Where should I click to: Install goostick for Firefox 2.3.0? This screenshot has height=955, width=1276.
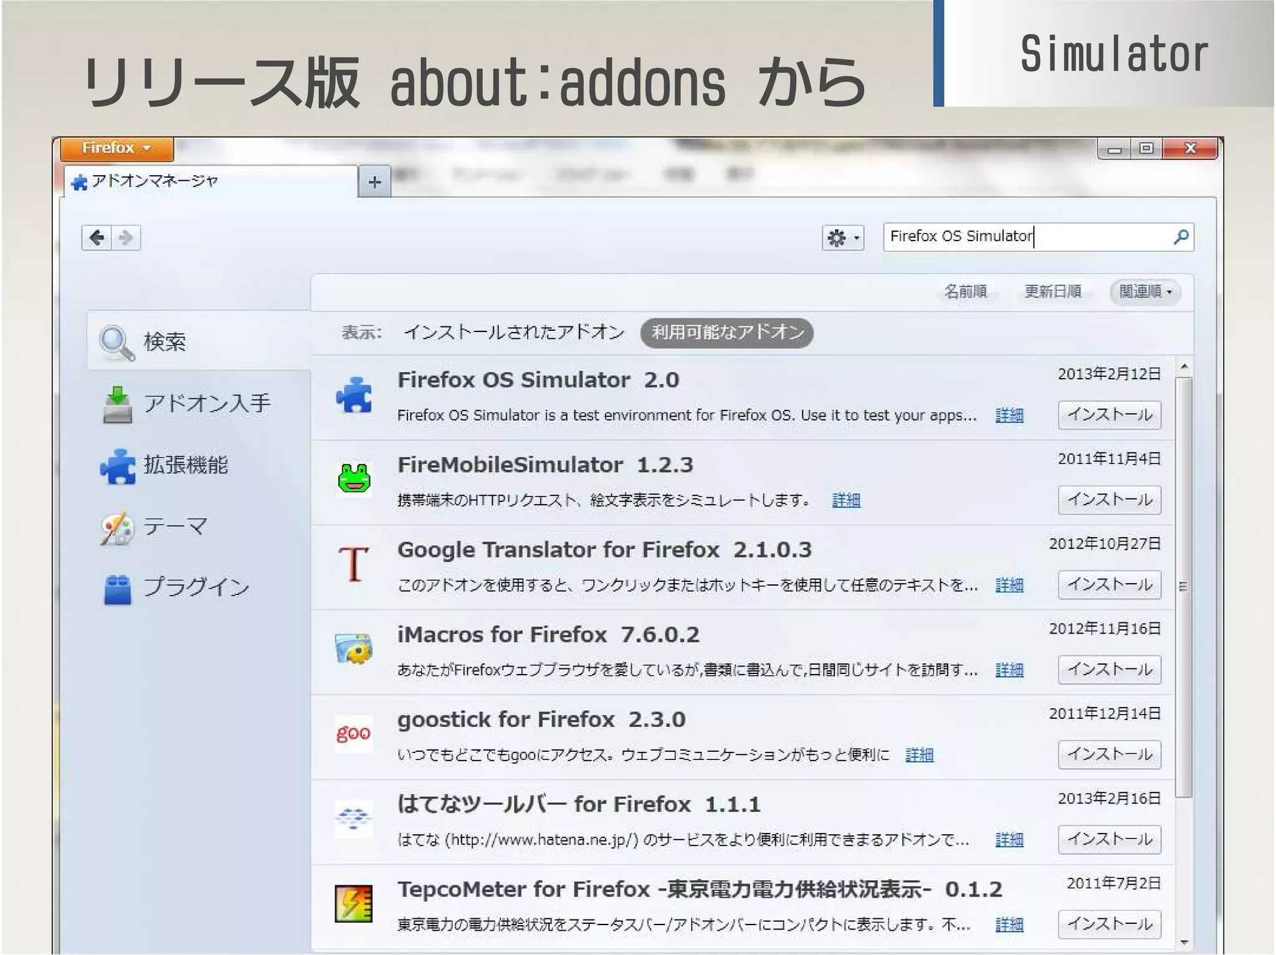click(1110, 754)
